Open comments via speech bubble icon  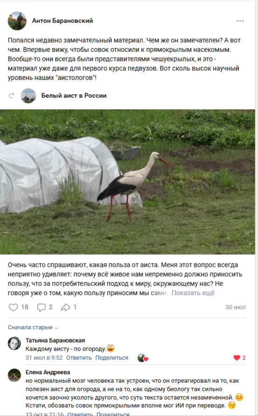click(41, 307)
